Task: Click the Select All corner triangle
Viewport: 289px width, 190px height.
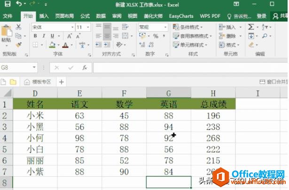Action: [x=8, y=93]
